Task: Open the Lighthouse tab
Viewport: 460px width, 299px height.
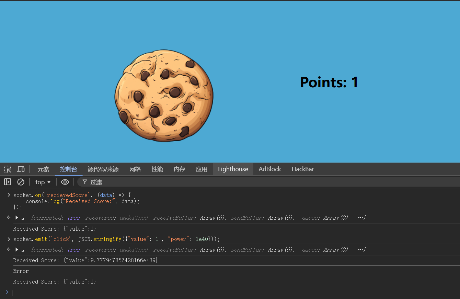Action: [233, 169]
